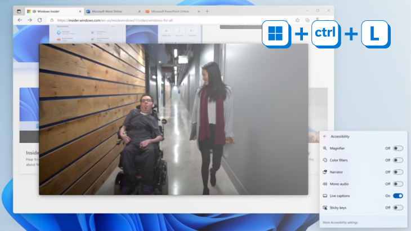Select the Live captions label
The height and width of the screenshot is (231, 411).
click(x=339, y=196)
